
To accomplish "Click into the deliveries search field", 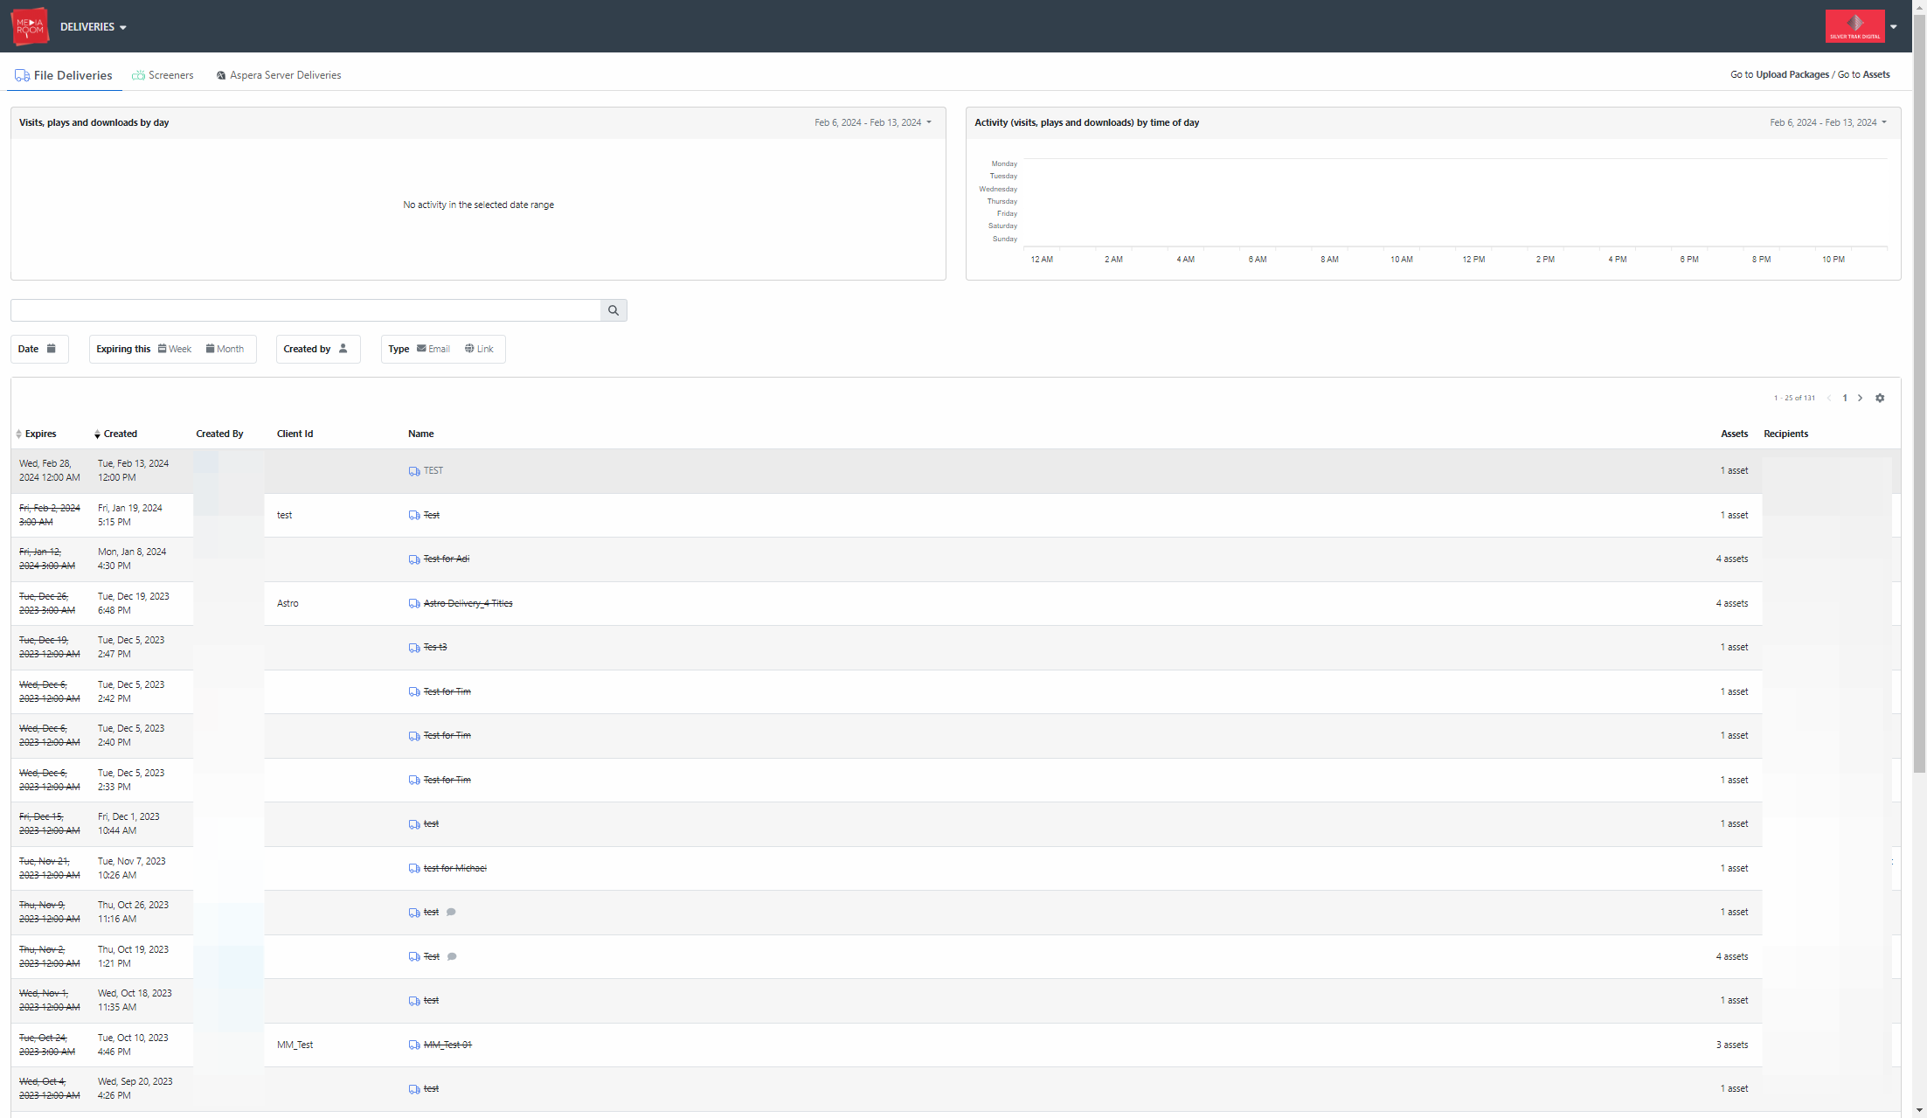I will 306,310.
